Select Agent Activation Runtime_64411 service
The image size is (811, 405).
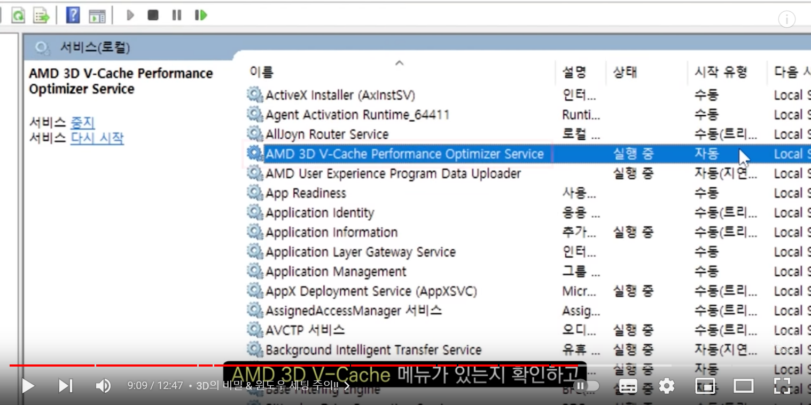357,115
